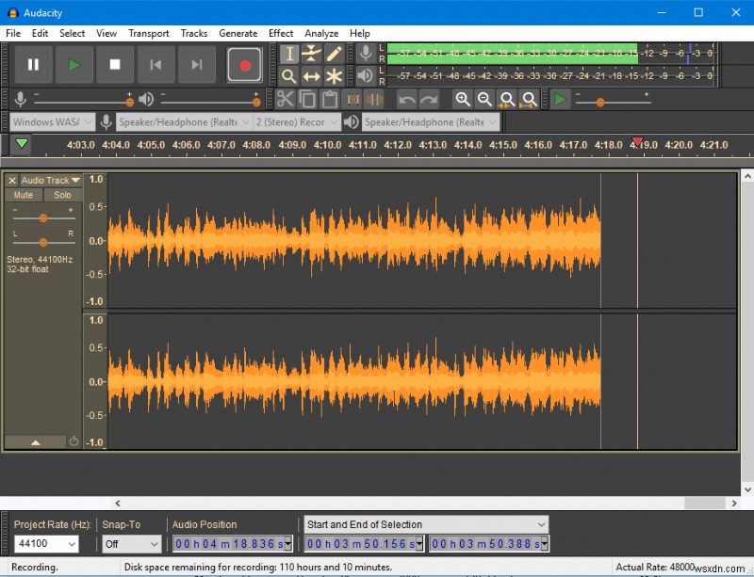The height and width of the screenshot is (577, 754).
Task: Click the Fit project in window icon
Action: point(530,99)
